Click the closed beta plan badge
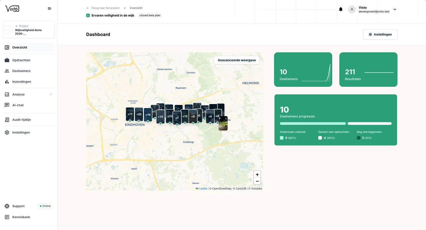 click(150, 15)
